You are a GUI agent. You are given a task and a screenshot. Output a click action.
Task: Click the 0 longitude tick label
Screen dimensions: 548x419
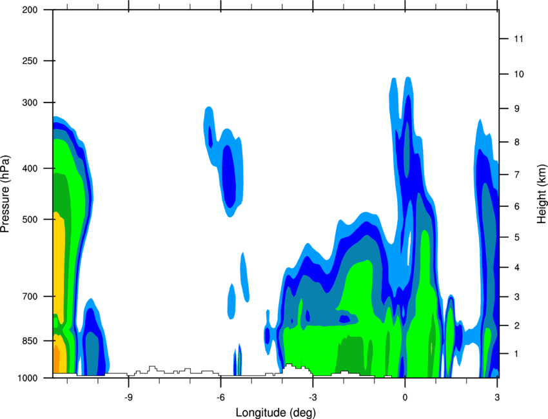coord(405,397)
